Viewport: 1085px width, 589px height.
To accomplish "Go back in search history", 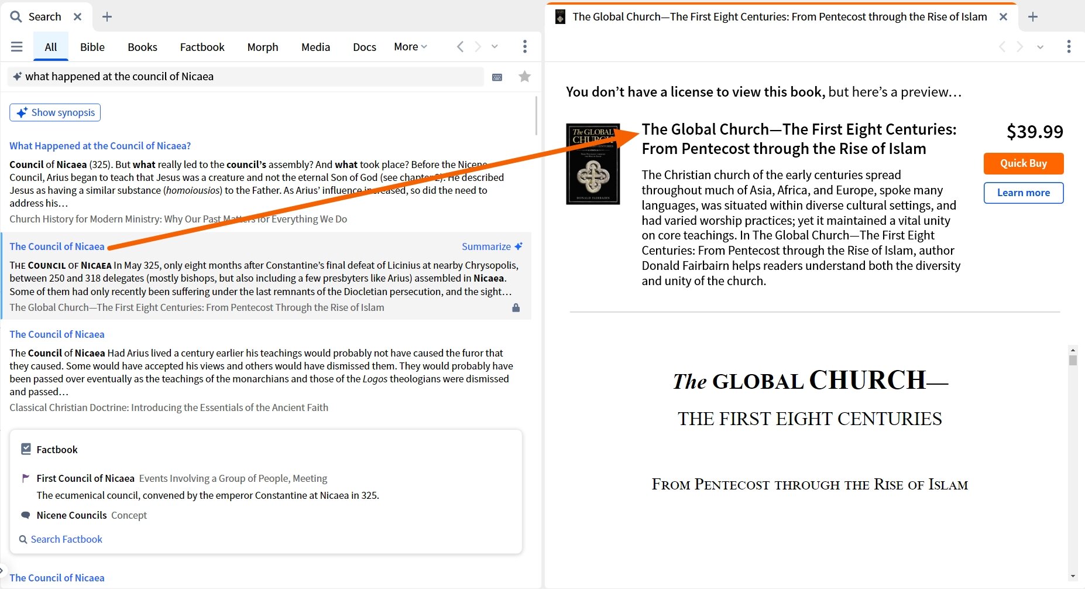I will pos(460,47).
